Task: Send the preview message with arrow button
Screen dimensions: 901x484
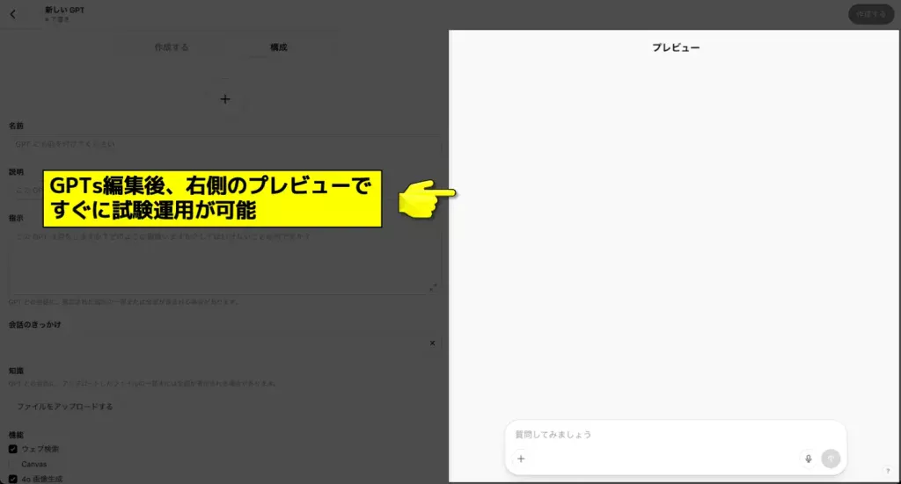Action: point(831,459)
